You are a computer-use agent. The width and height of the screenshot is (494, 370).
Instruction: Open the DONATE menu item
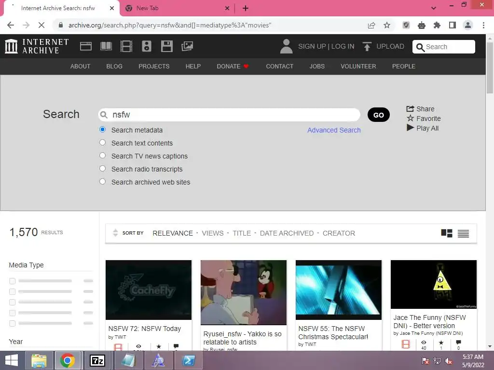pos(233,66)
